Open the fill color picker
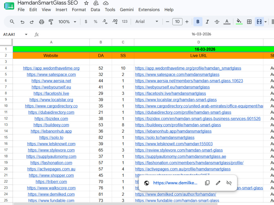 tap(239, 22)
